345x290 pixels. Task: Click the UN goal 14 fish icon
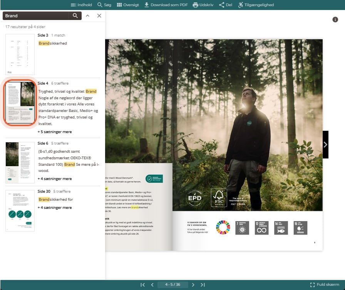(x=281, y=228)
